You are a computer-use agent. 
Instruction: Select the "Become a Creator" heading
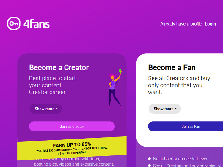coord(59,68)
